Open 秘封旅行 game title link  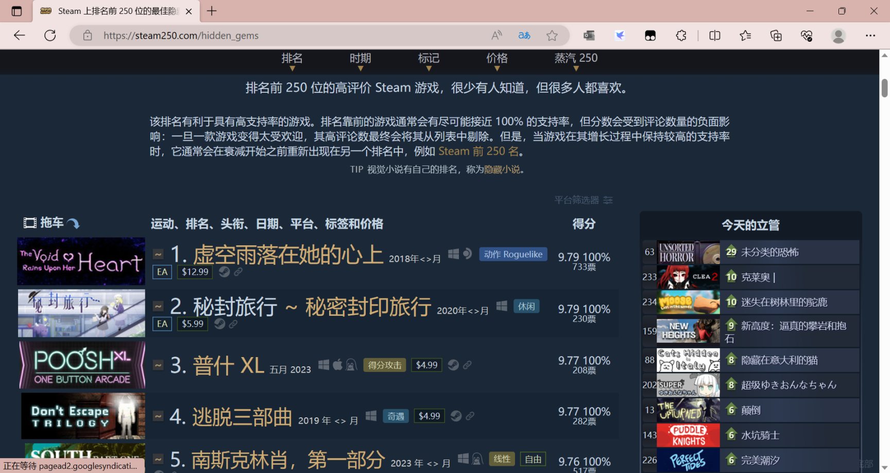click(312, 307)
